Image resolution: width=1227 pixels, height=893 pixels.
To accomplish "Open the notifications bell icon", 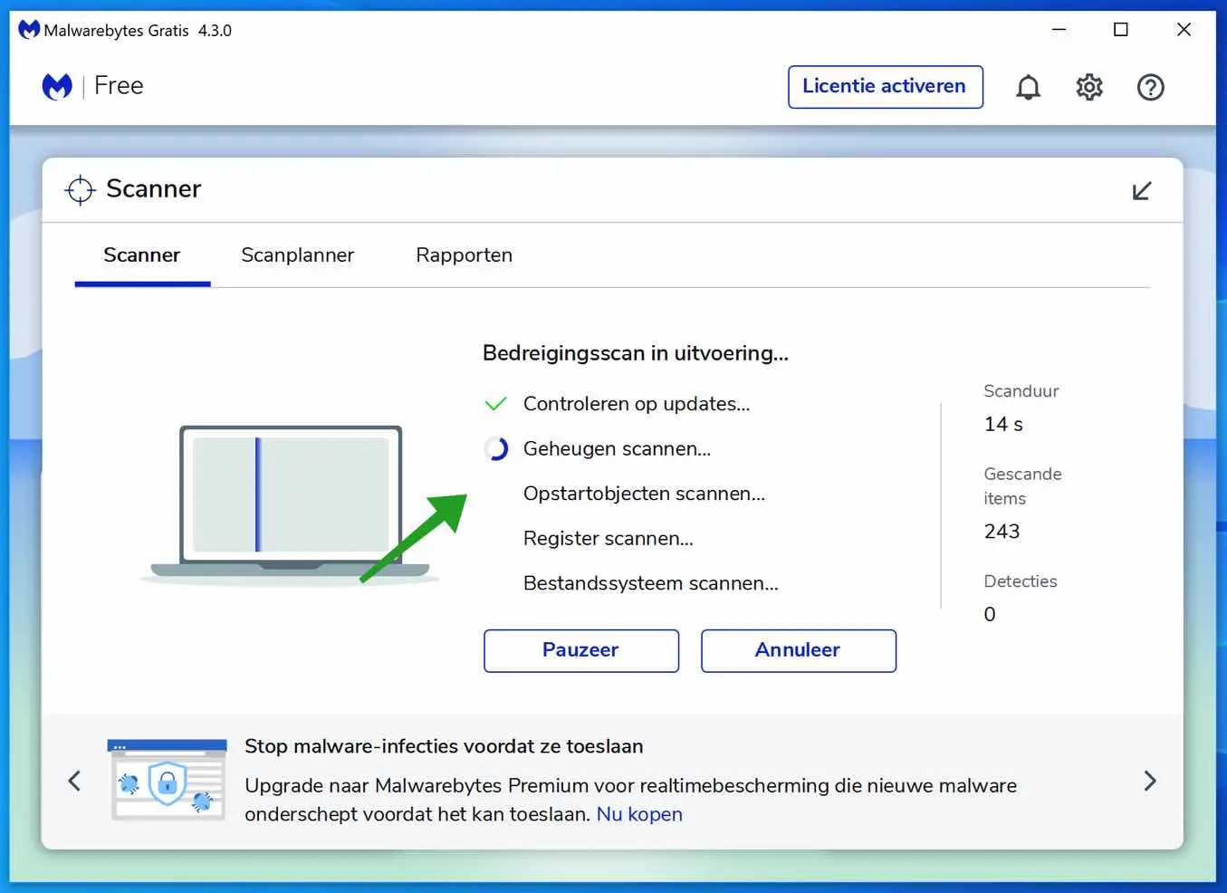I will (x=1028, y=87).
